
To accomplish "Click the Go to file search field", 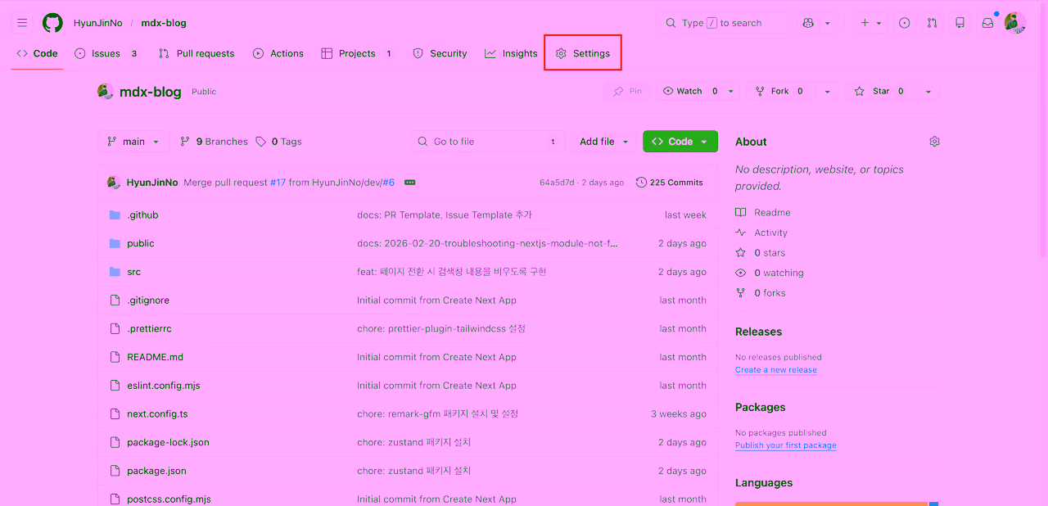I will coord(487,141).
